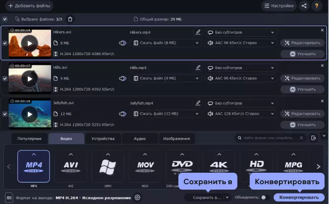Switch to the Устройства tab
The image size is (329, 204).
[103, 138]
